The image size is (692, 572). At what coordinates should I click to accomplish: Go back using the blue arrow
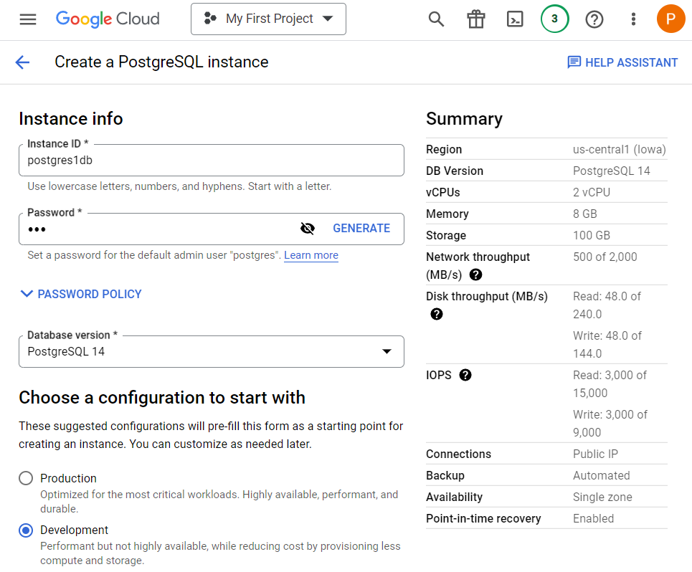tap(22, 62)
